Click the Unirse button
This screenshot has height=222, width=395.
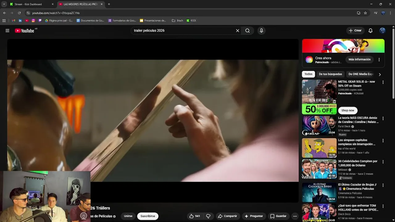(128, 216)
